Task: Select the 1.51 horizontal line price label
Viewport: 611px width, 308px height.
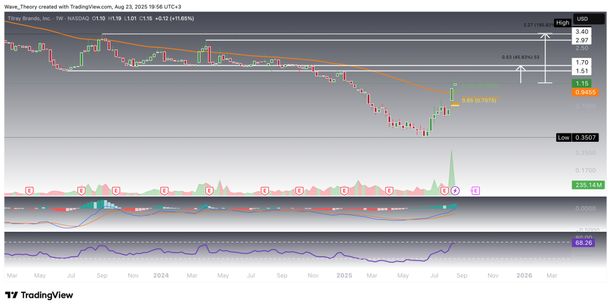Action: pyautogui.click(x=582, y=71)
